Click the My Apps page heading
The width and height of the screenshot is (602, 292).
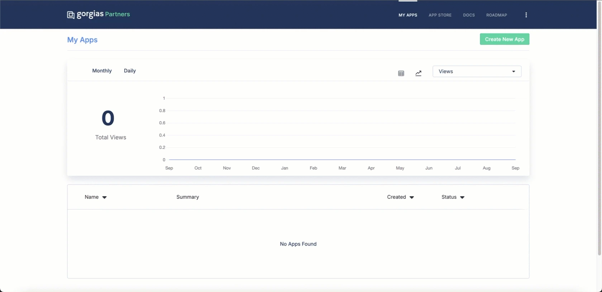(x=82, y=40)
